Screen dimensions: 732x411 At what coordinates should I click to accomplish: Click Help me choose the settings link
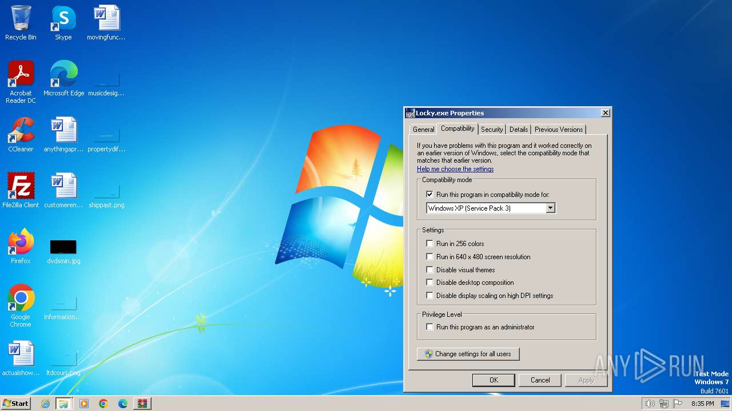click(455, 169)
